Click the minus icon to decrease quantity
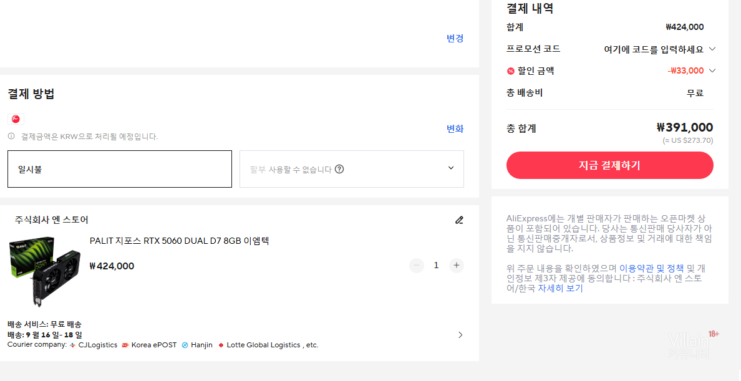741x381 pixels. pyautogui.click(x=417, y=266)
